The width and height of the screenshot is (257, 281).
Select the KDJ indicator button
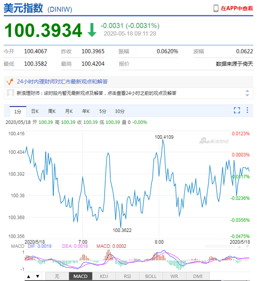(x=104, y=276)
